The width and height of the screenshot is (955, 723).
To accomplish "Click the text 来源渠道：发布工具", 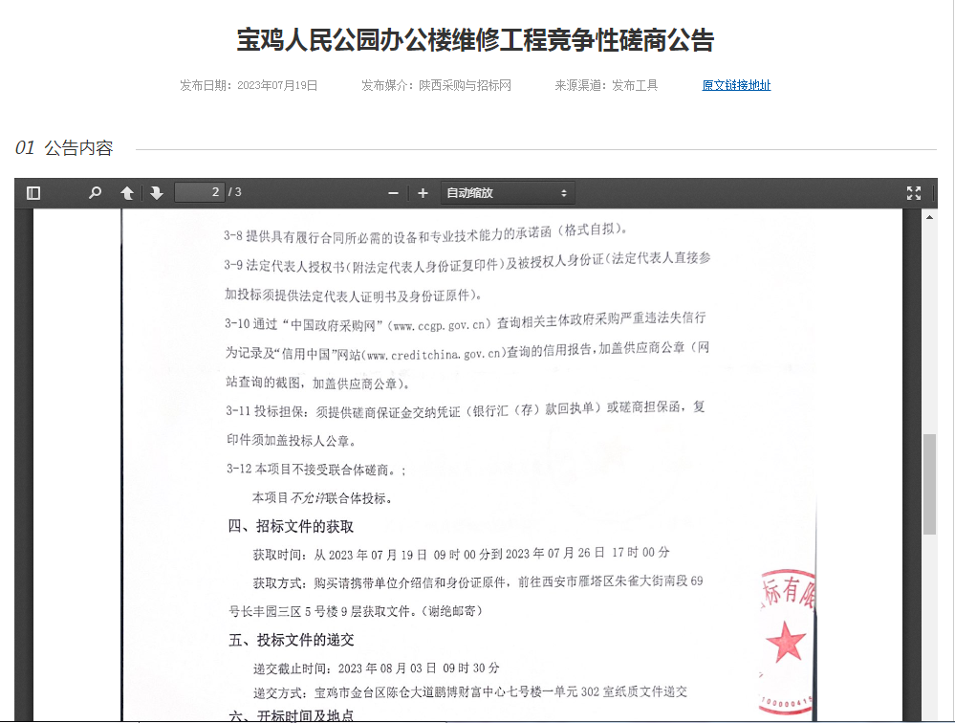I will [606, 85].
